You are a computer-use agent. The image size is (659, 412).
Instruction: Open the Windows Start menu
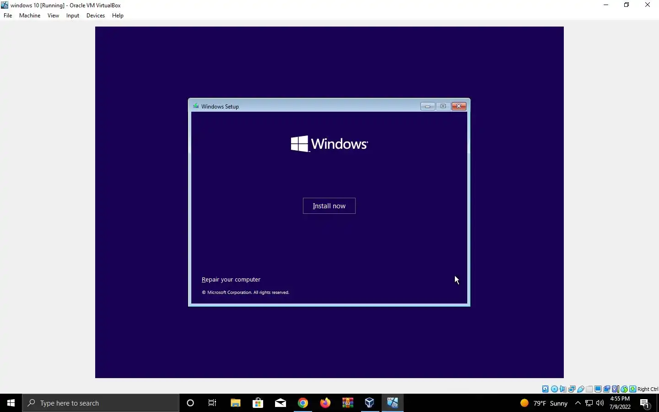(x=11, y=403)
